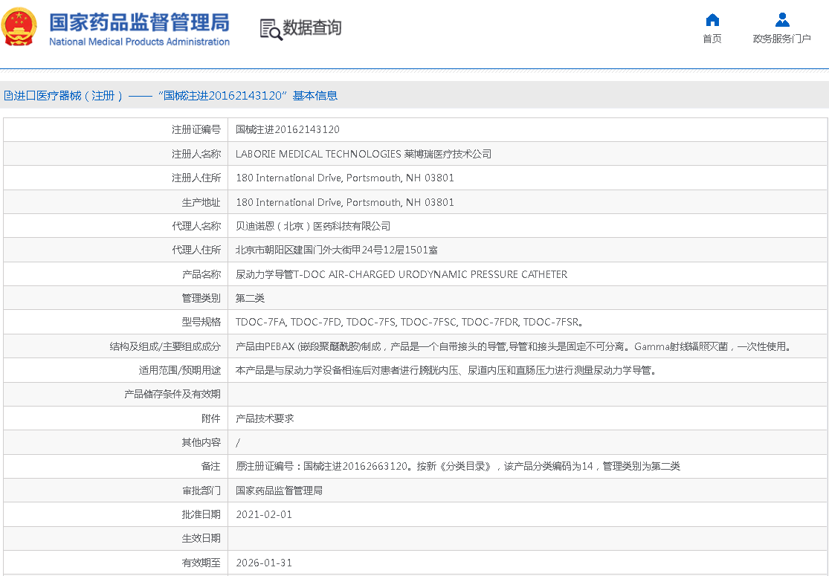Click the 产品名称 row label
The image size is (829, 576).
click(x=201, y=274)
